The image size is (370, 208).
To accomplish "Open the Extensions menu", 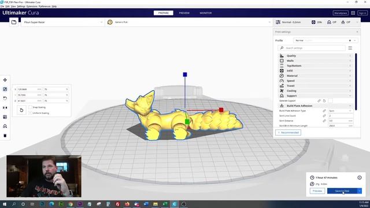I will [x=32, y=6].
